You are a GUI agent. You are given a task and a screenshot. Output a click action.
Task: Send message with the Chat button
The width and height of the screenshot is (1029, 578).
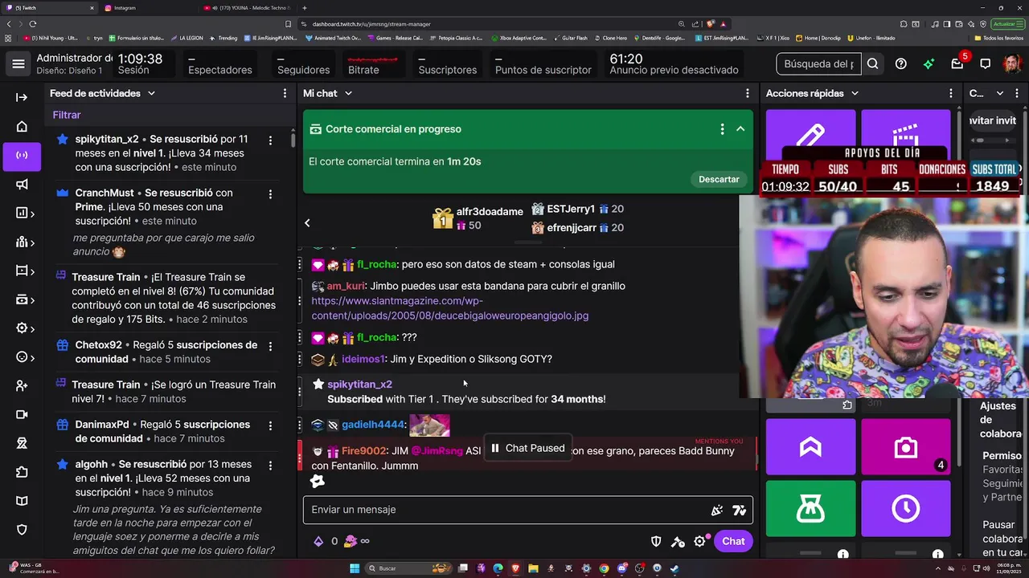tap(733, 541)
